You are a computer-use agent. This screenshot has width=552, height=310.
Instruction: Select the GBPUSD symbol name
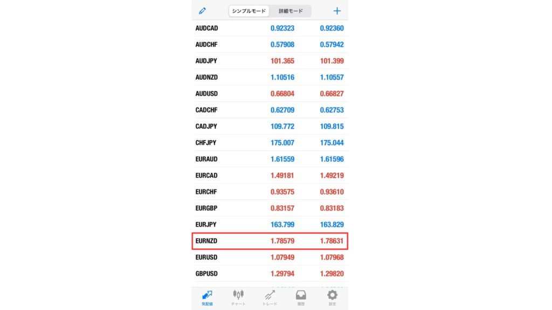click(x=206, y=274)
